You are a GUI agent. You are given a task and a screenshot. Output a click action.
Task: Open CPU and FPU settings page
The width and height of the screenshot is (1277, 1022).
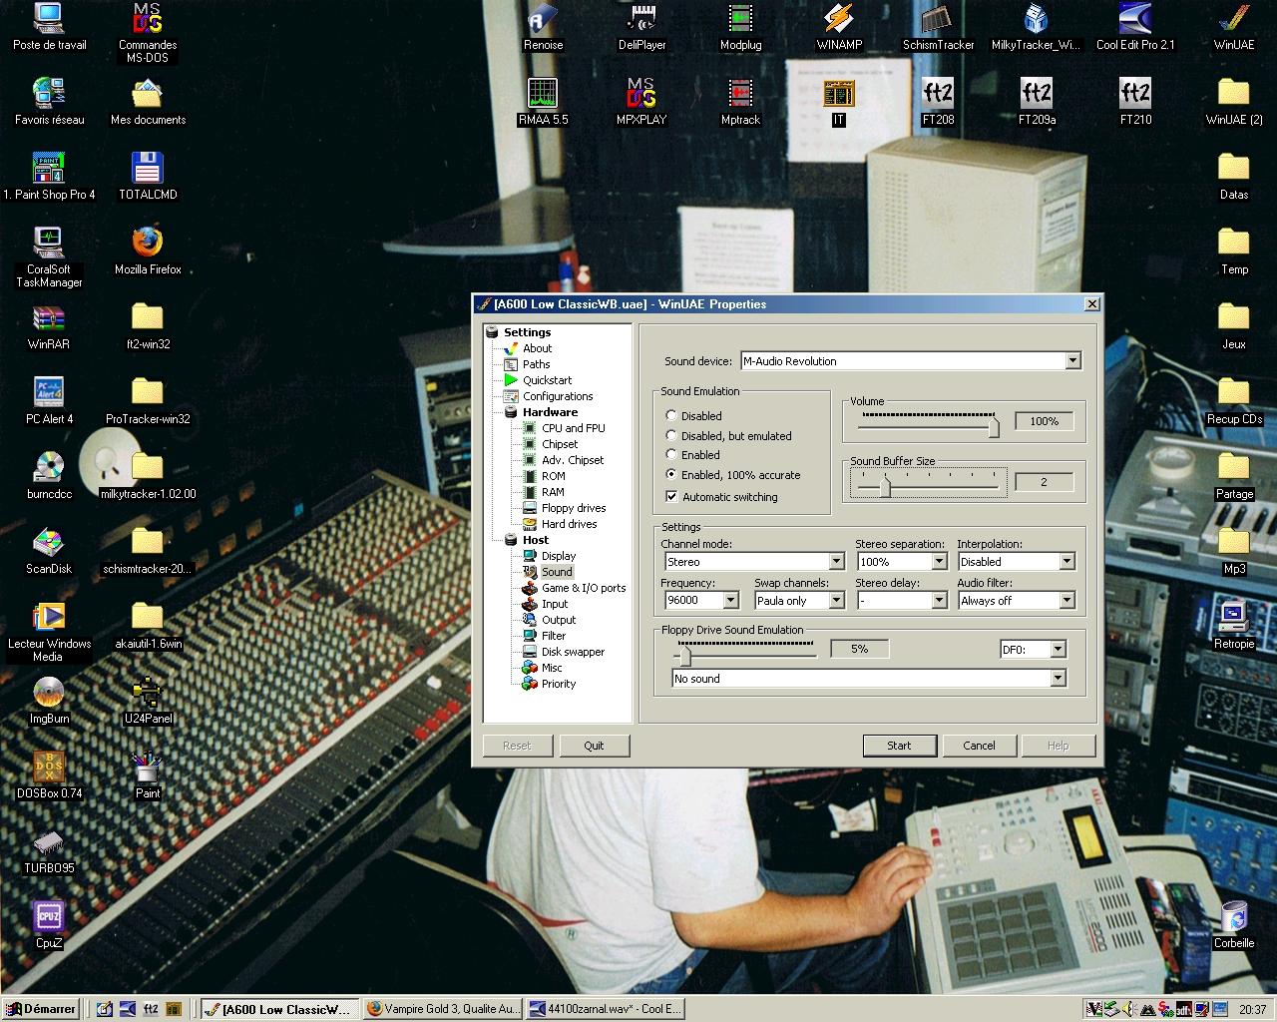pyautogui.click(x=573, y=428)
